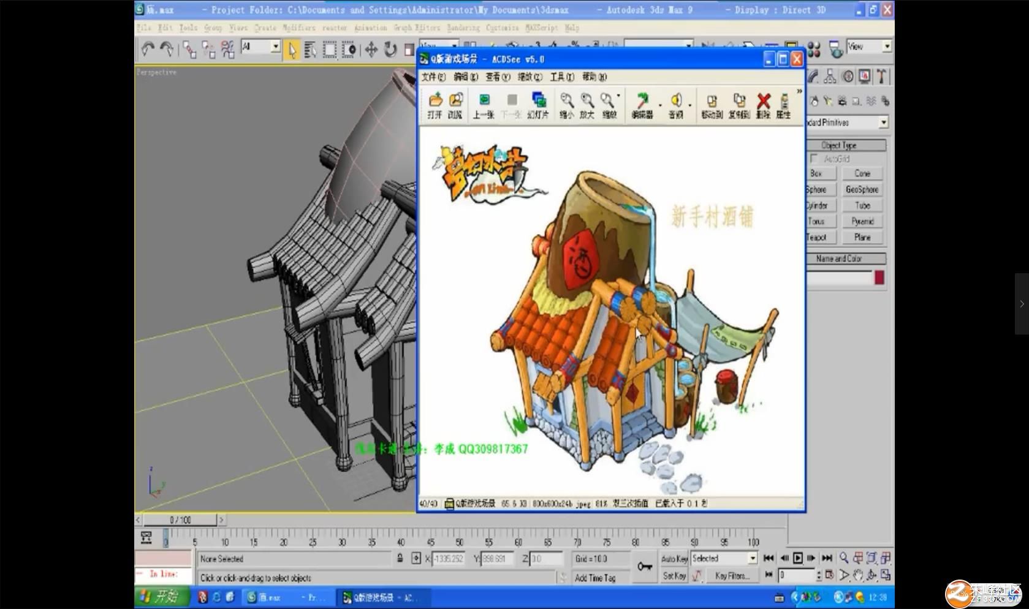Click ACDSee 浏览 (Browse) icon

[455, 105]
